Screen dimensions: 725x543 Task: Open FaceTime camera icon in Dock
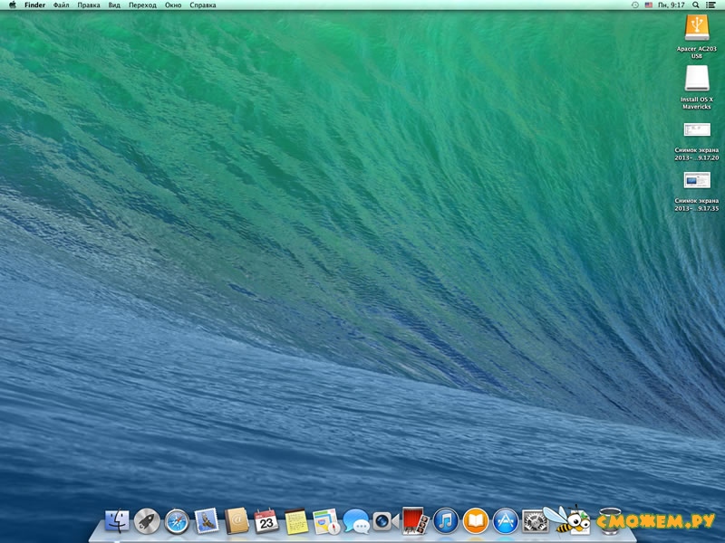coord(385,522)
